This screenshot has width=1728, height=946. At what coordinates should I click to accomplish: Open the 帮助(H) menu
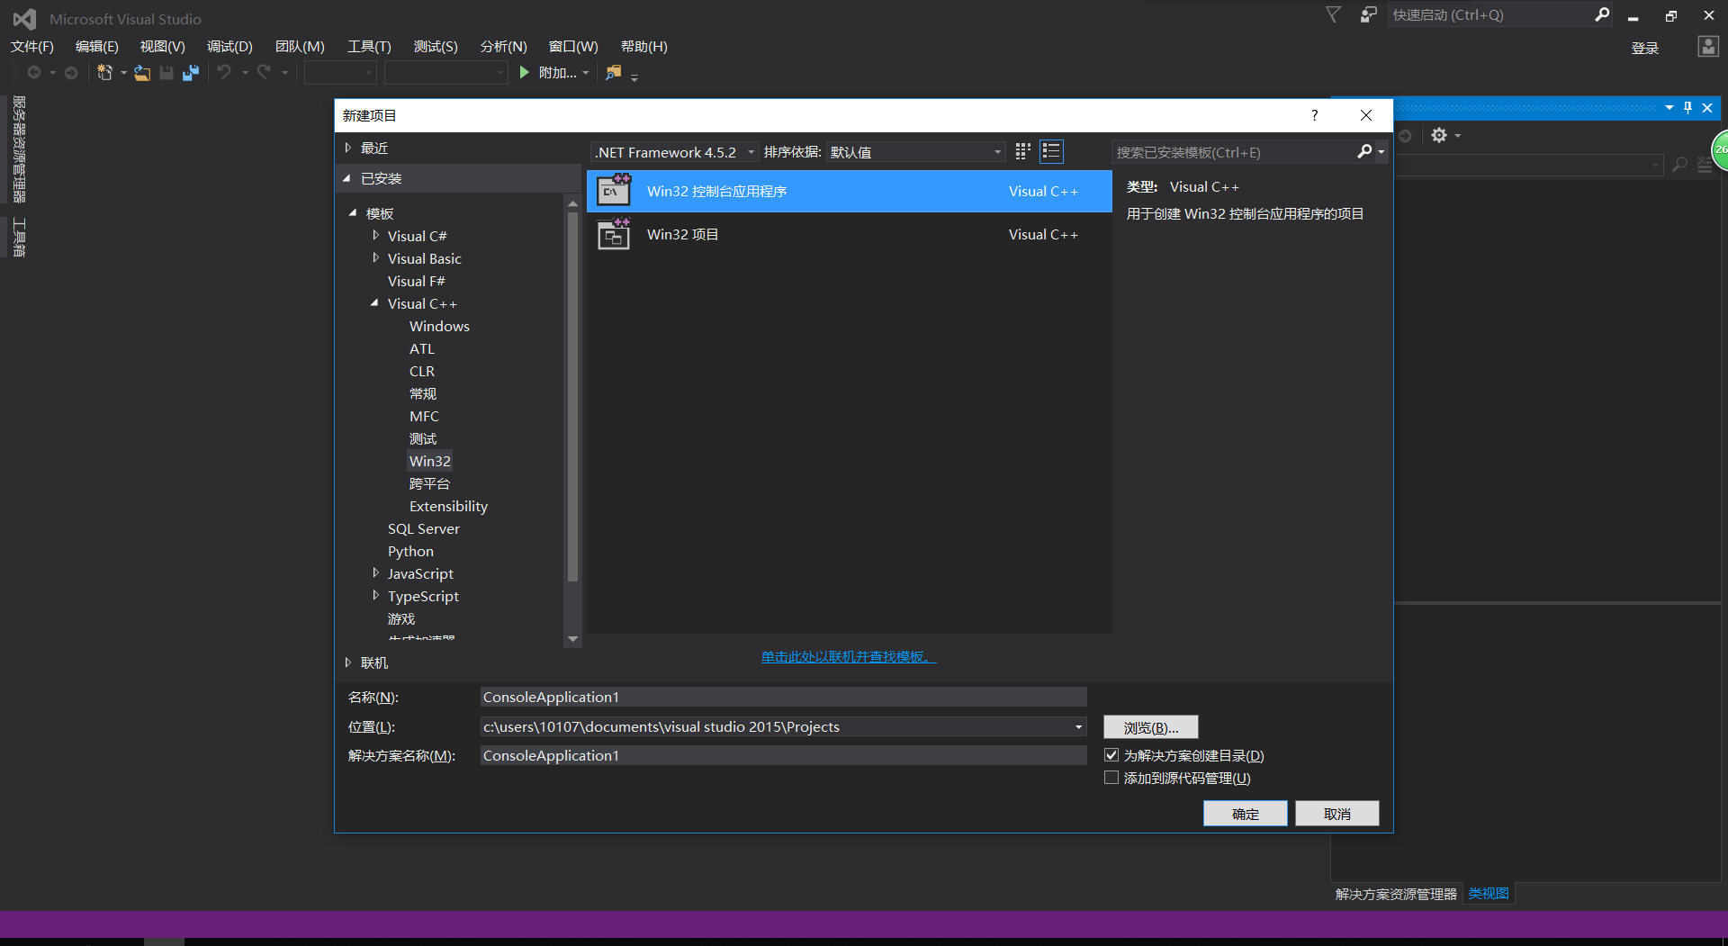644,47
